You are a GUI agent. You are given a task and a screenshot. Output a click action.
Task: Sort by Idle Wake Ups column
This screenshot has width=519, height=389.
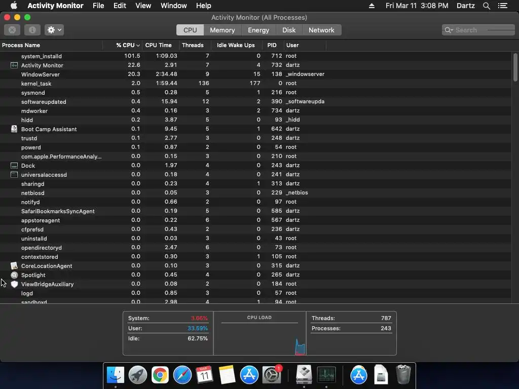pos(236,45)
